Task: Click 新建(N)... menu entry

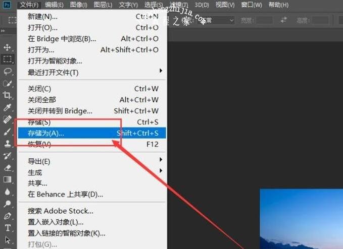Action: (x=42, y=16)
